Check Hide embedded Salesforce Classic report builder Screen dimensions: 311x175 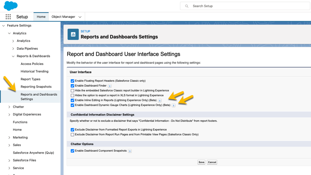point(72,91)
